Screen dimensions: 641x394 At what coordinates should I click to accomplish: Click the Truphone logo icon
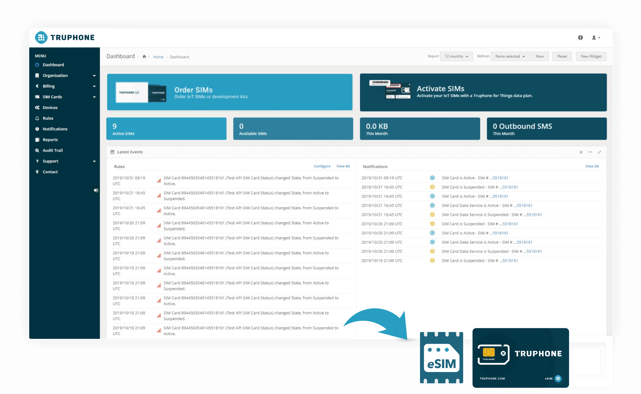41,37
